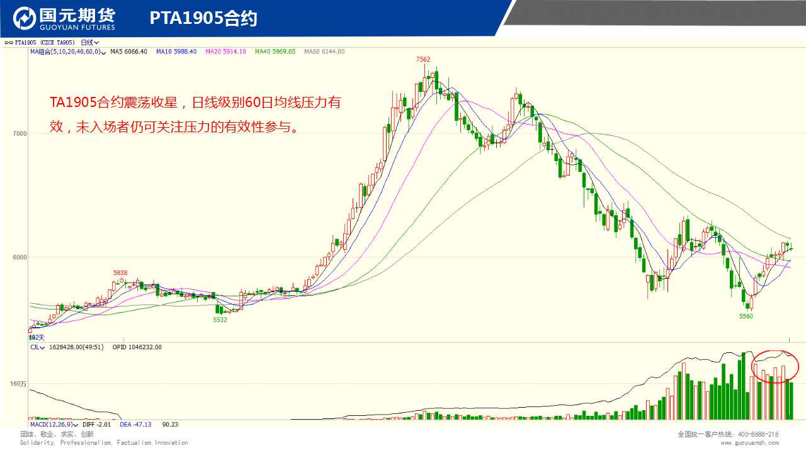Click the 7562 peak price marker
This screenshot has height=453, width=806.
[x=423, y=60]
